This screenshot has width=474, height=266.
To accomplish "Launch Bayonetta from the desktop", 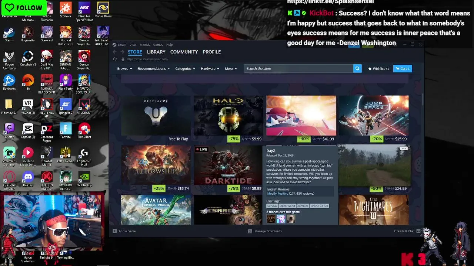I will coord(28,34).
